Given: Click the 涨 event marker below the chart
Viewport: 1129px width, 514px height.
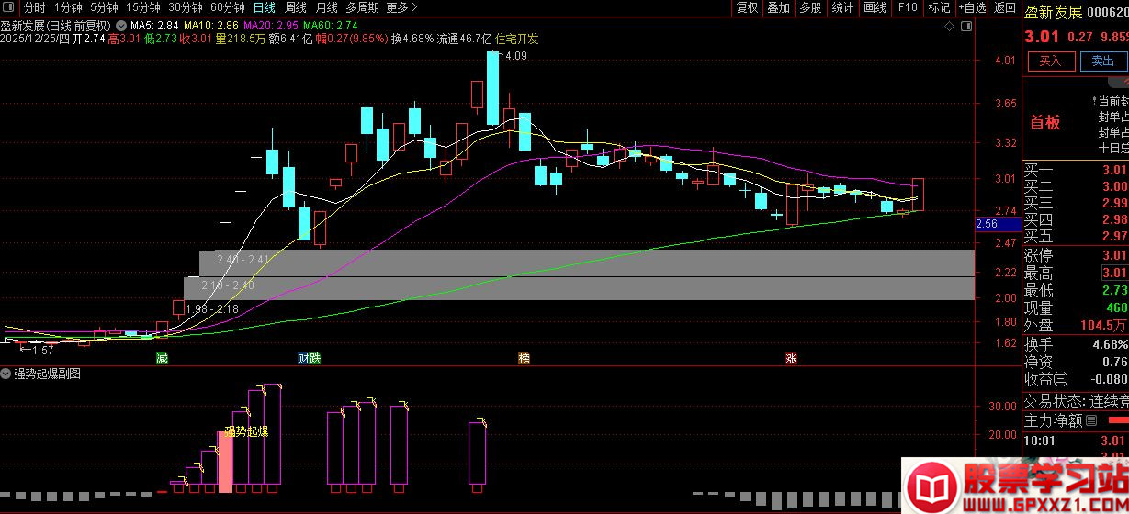Looking at the screenshot, I should [x=791, y=358].
